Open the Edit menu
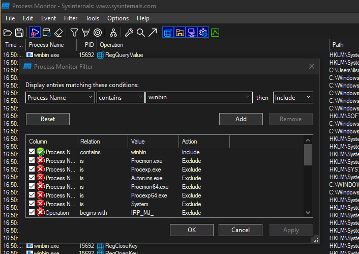Viewport: 359px width, 254px height. coord(28,18)
